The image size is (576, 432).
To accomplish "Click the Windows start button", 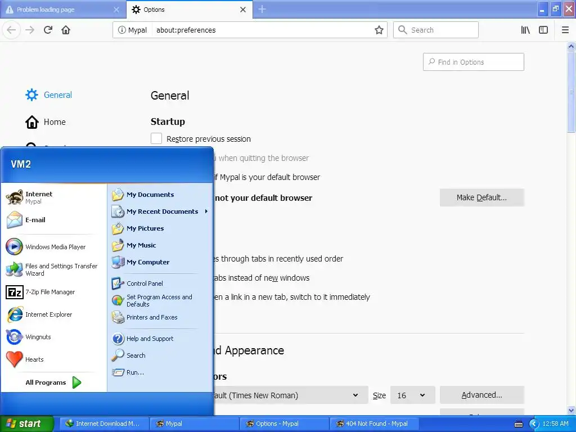I will point(26,424).
